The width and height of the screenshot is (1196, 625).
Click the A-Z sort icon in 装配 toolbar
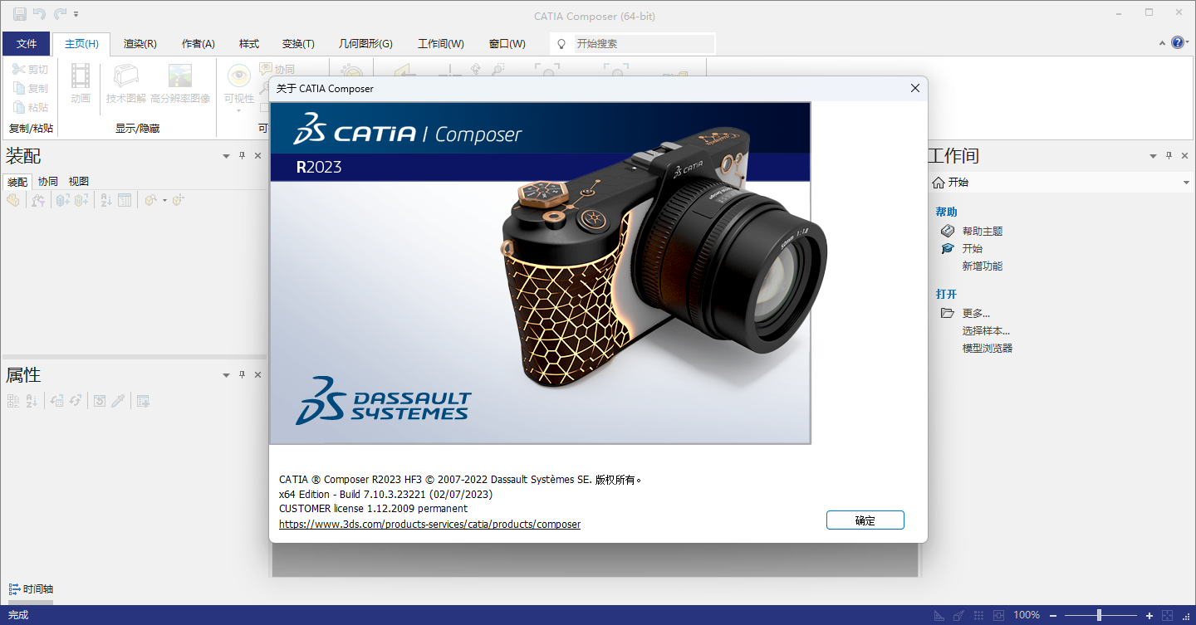pos(105,200)
